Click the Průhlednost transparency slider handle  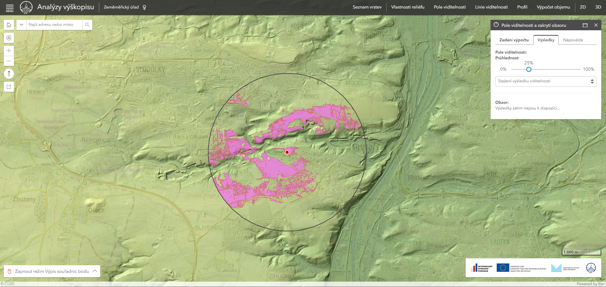click(529, 69)
